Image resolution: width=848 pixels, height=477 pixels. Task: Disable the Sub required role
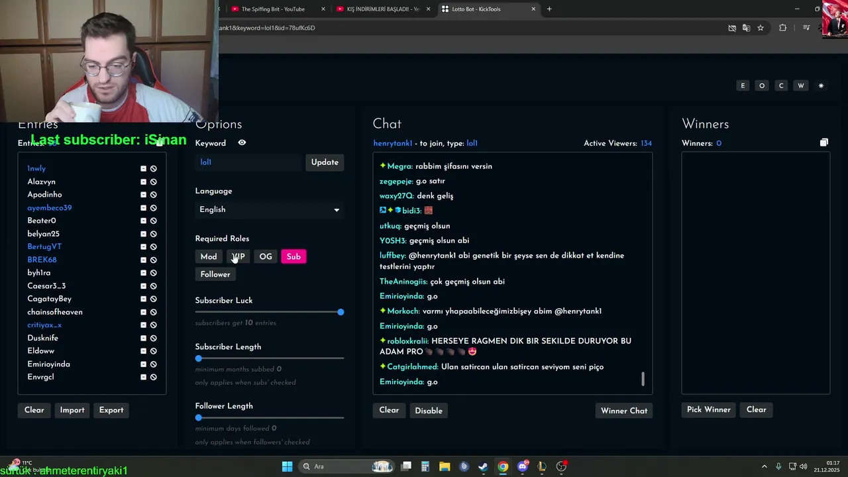coord(293,256)
